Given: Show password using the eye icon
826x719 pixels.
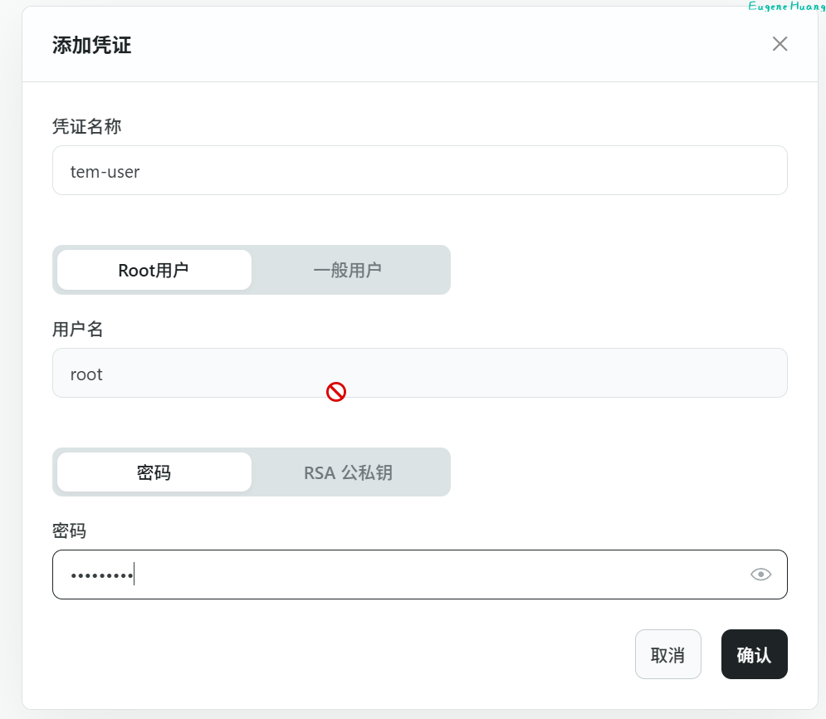Looking at the screenshot, I should click(x=760, y=575).
